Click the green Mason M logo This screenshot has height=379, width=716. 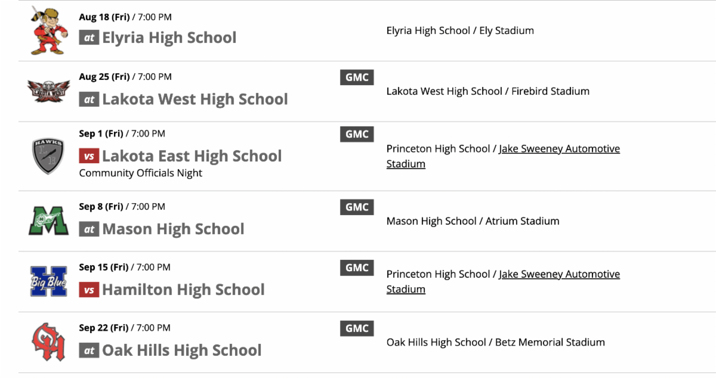[x=48, y=220]
